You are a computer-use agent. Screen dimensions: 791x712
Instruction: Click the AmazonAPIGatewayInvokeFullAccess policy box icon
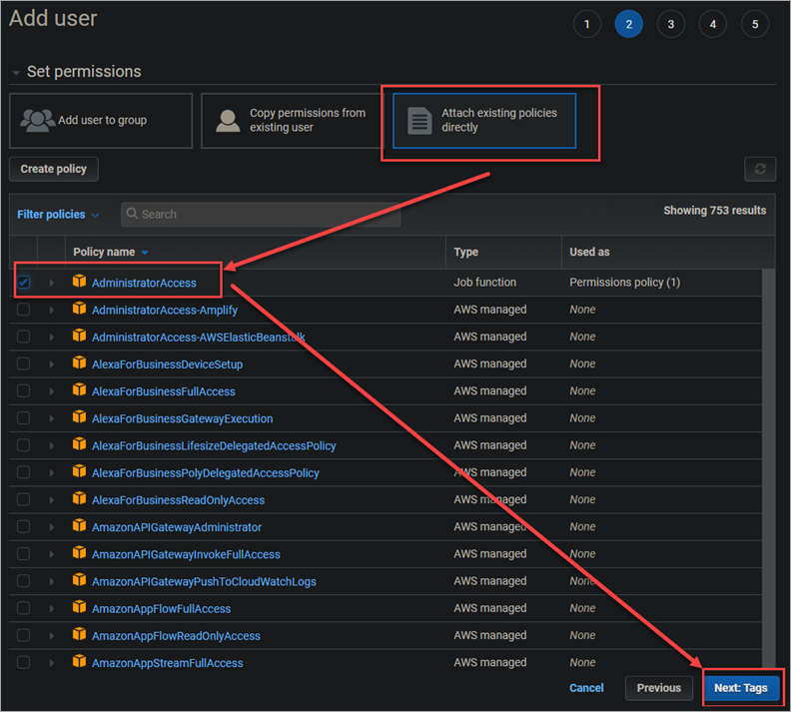point(79,553)
